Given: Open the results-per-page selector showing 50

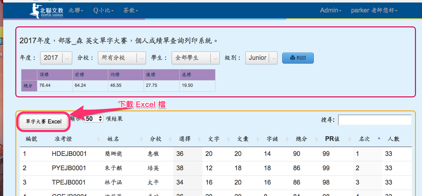Looking at the screenshot, I should click(93, 119).
